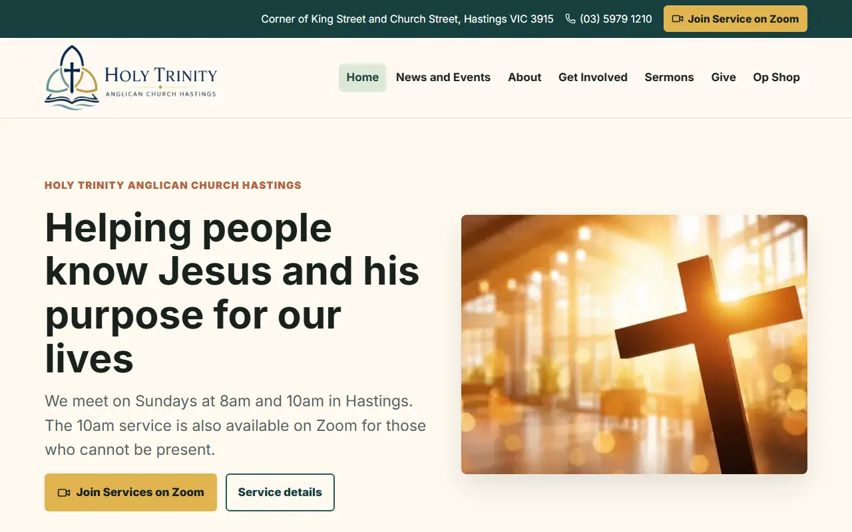The width and height of the screenshot is (852, 532).
Task: Open the Sermons page
Action: [x=669, y=77]
